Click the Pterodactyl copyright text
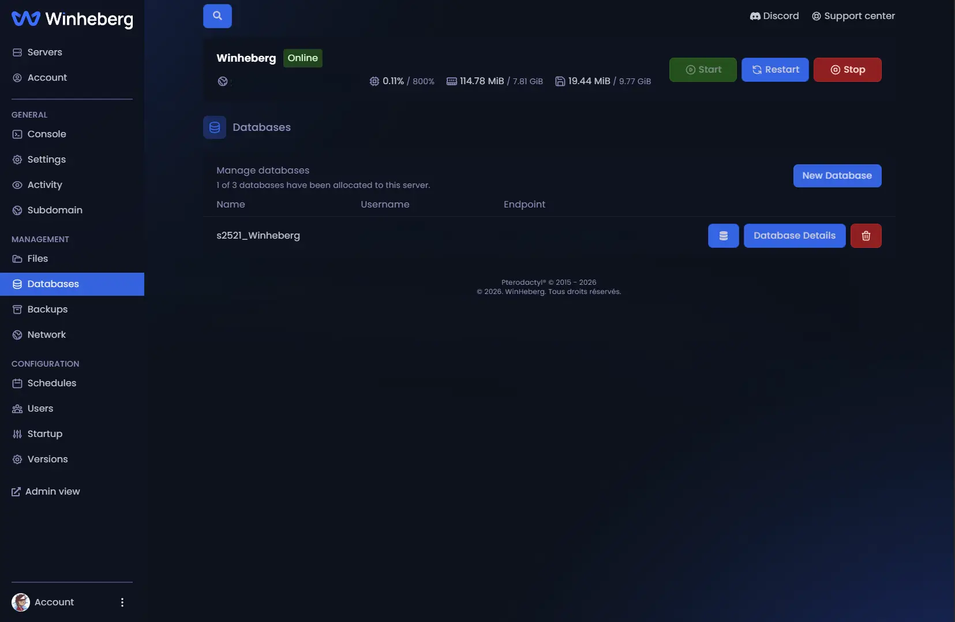Screen dimensions: 955x622 pyautogui.click(x=549, y=282)
